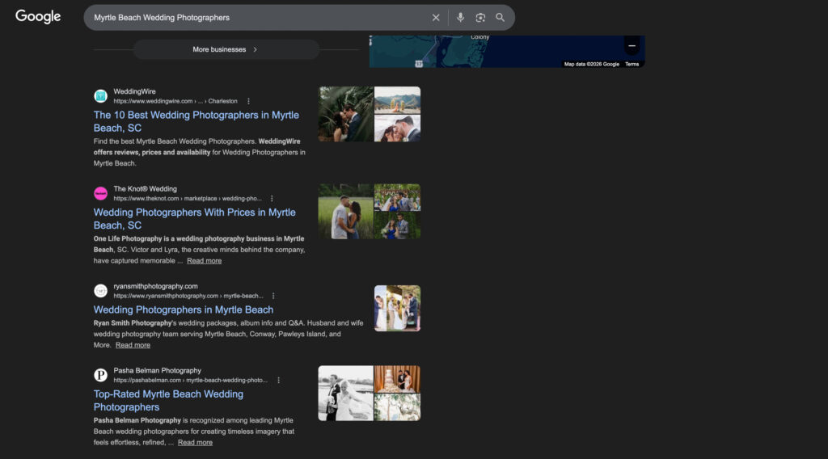Screen dimensions: 828x459
Task: Open map Terms link
Action: click(632, 65)
